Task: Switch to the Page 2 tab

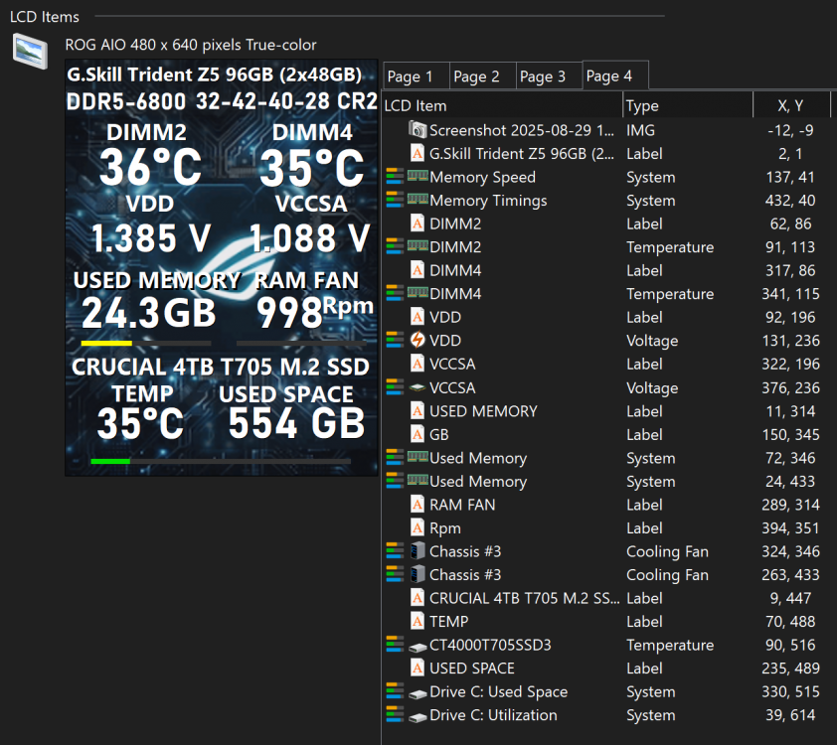Action: [x=476, y=76]
